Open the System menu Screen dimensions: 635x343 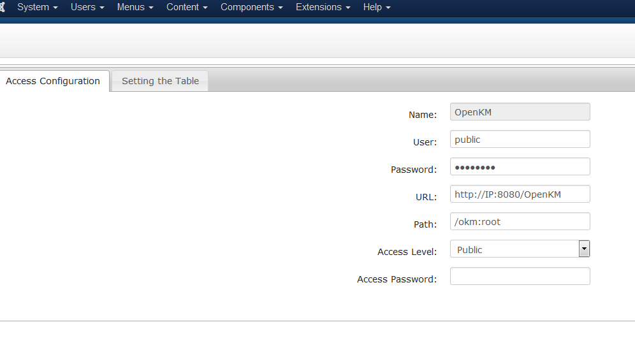37,8
